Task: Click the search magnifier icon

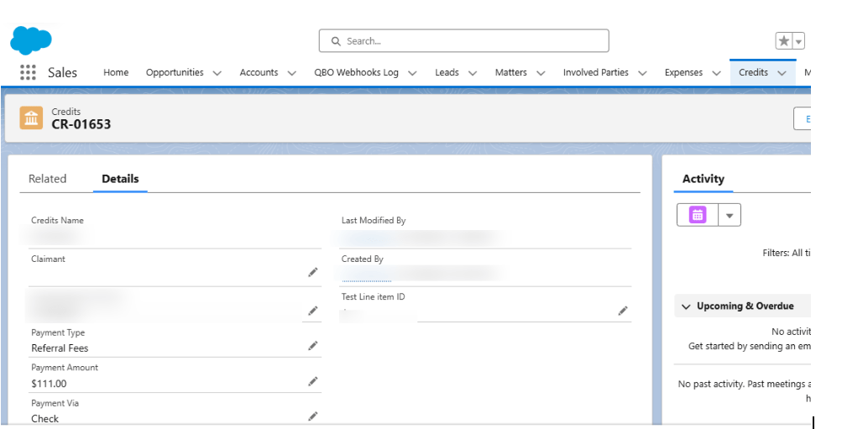Action: click(x=336, y=41)
